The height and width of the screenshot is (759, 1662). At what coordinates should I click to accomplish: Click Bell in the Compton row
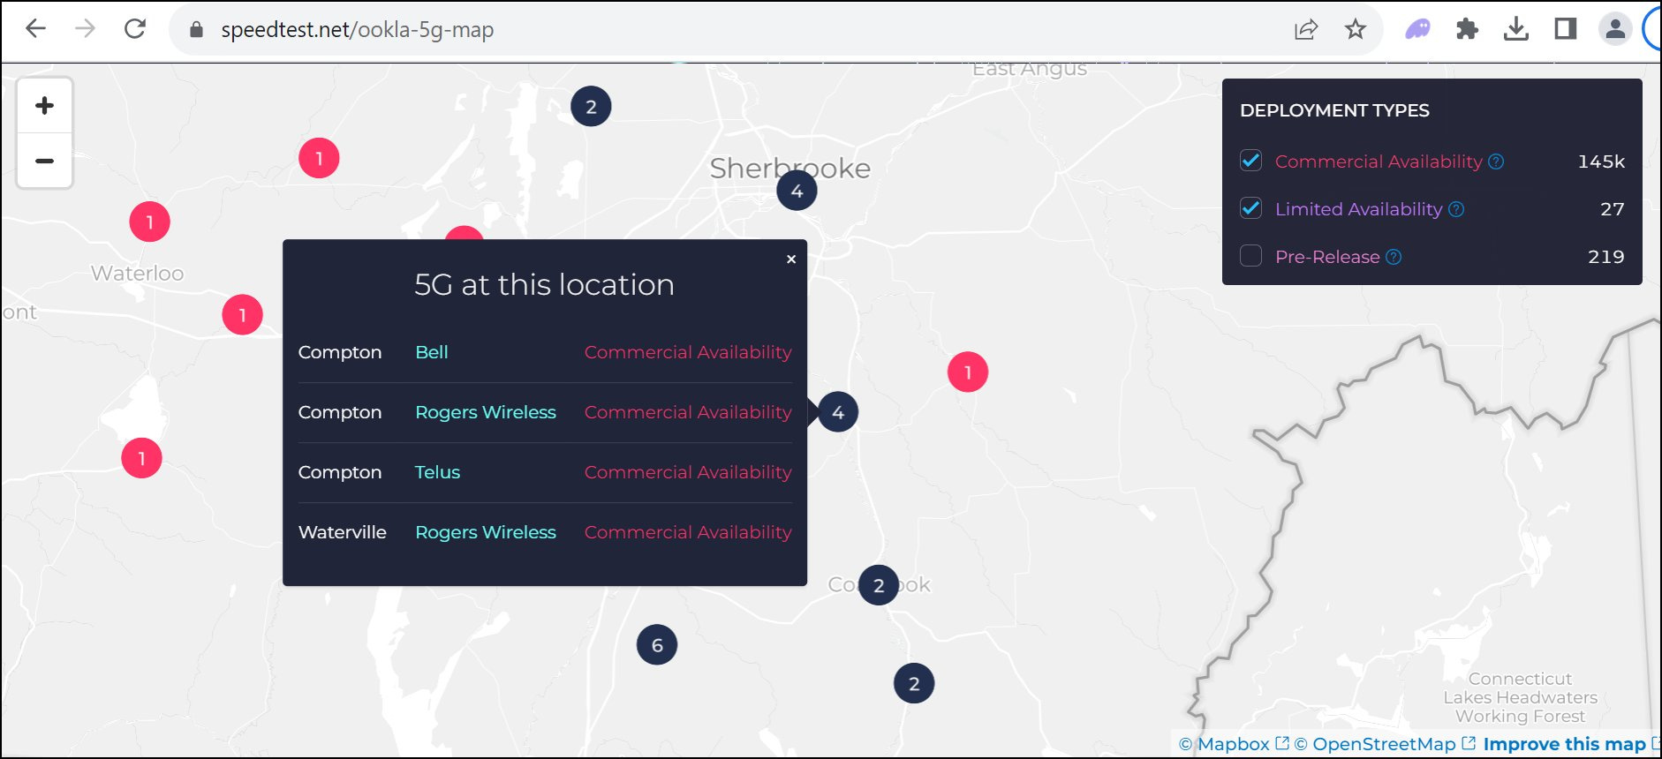(x=432, y=352)
